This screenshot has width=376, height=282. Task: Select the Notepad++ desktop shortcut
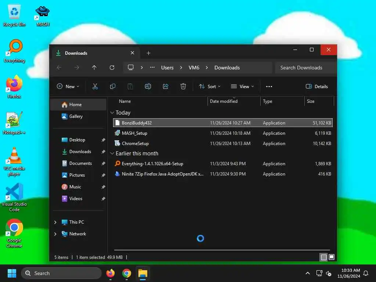(x=14, y=123)
